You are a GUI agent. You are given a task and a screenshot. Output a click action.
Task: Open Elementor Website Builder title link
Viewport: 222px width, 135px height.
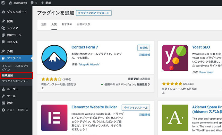coord(94,107)
